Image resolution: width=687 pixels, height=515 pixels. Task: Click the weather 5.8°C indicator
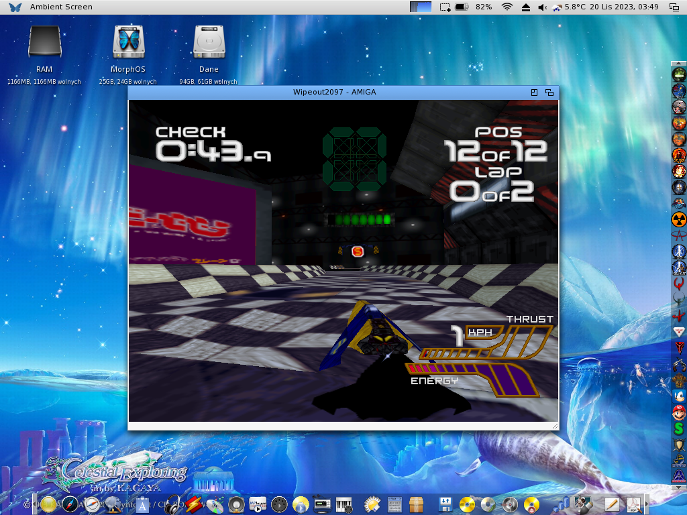tap(569, 7)
